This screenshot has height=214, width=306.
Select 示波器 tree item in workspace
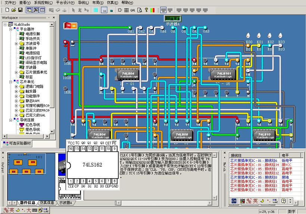click(31, 67)
